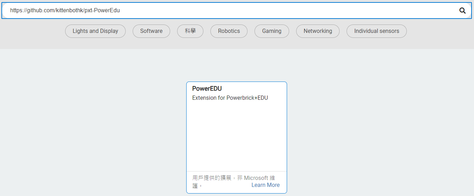The height and width of the screenshot is (196, 474).
Task: Select the Software category tag
Action: tap(151, 31)
